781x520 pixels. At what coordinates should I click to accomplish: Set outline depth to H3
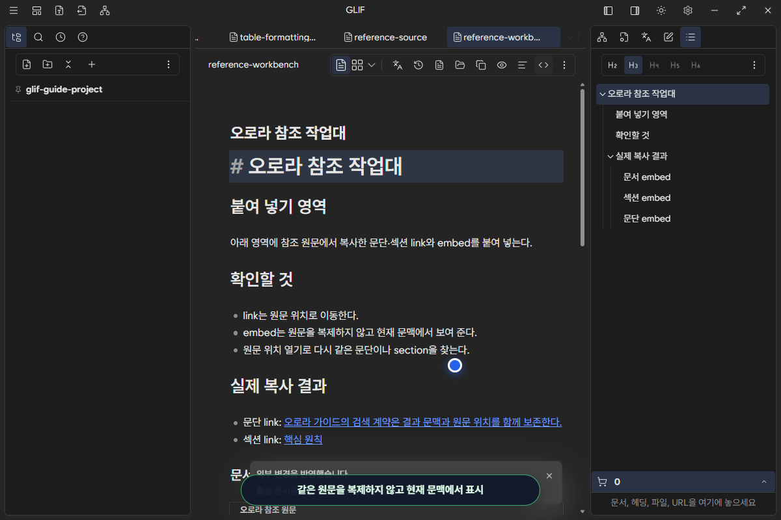point(633,65)
